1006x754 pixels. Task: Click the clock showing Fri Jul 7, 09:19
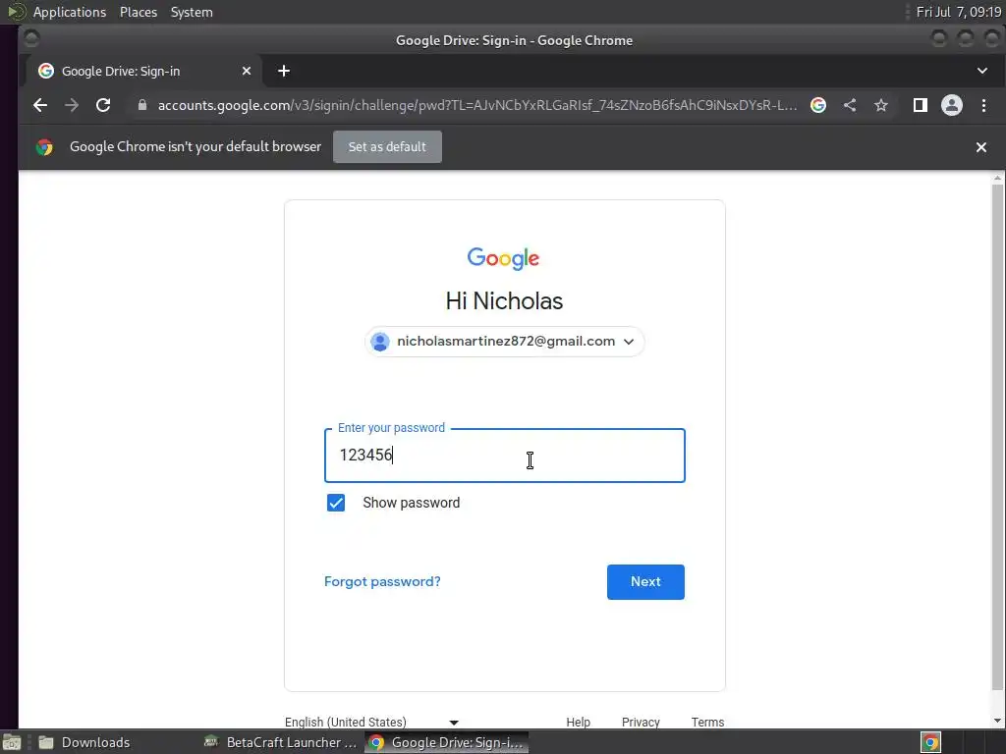959,12
